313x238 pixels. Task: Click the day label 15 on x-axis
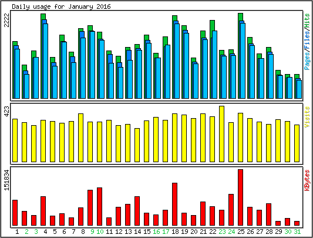[147, 232]
